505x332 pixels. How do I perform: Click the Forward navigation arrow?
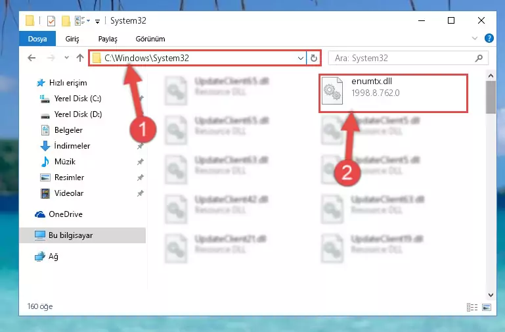pos(51,58)
